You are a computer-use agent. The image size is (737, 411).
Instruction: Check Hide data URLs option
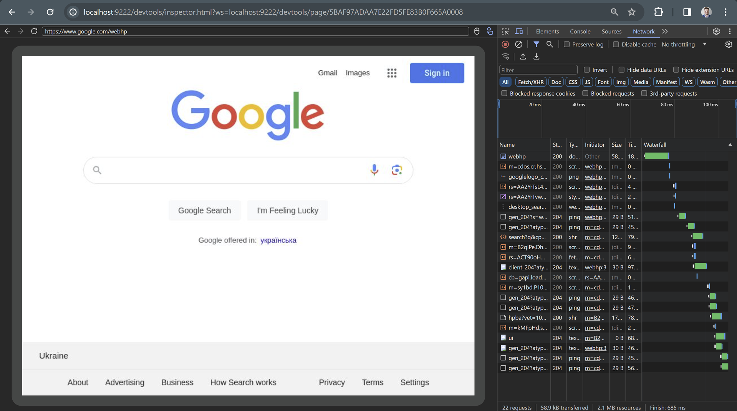[x=621, y=70]
